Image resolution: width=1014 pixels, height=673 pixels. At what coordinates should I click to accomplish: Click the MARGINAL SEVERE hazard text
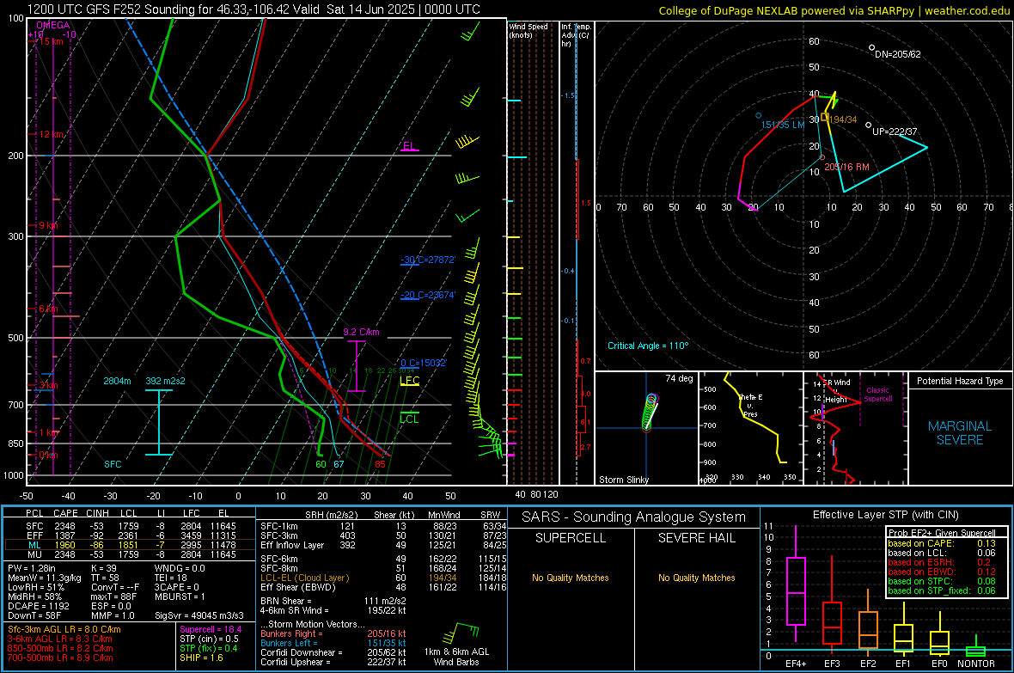(x=960, y=433)
